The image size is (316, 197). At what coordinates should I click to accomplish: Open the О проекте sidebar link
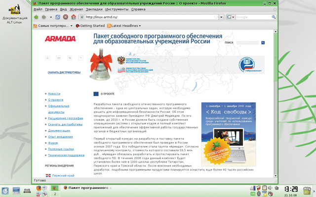click(56, 100)
